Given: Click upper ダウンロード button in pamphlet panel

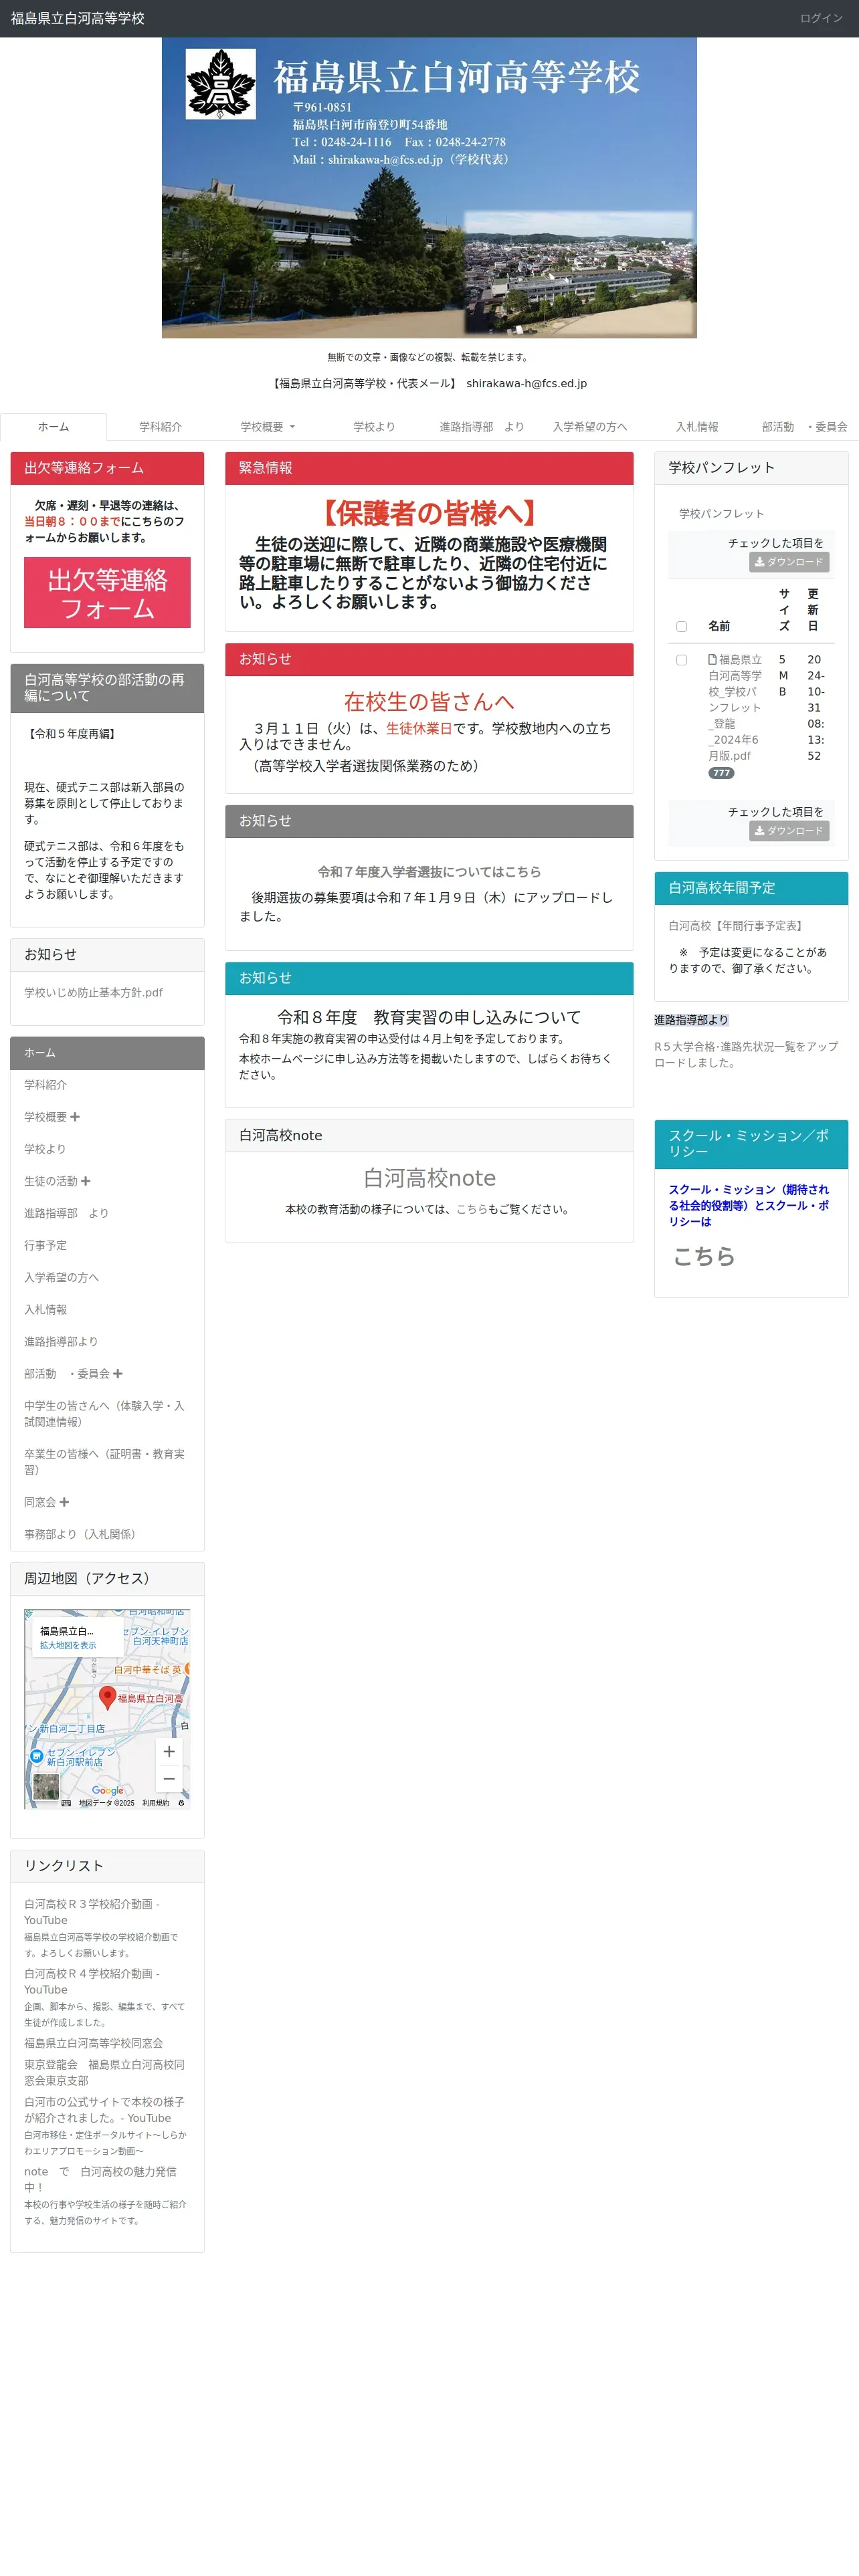Looking at the screenshot, I should [789, 562].
